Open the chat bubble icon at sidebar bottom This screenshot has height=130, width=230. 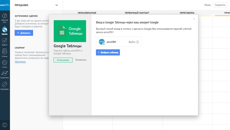coord(5,125)
